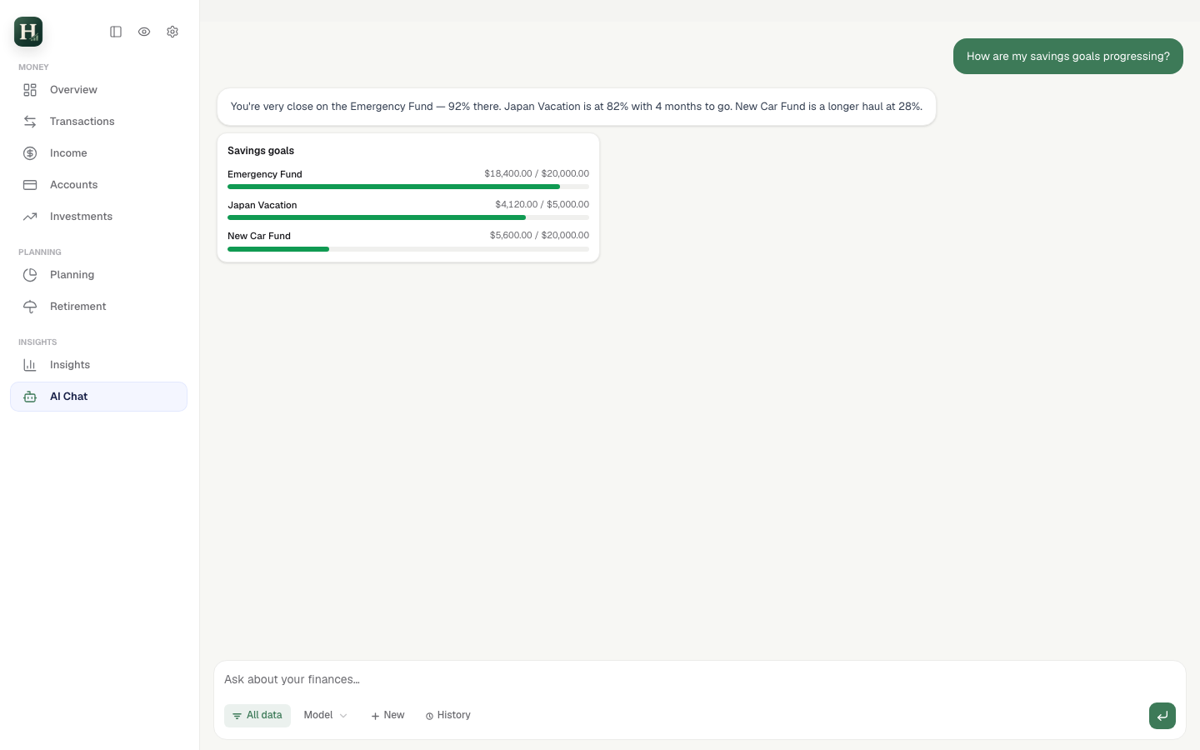Screen dimensions: 1200x750
Task: Toggle the eye privacy visibility icon
Action: coord(144,32)
